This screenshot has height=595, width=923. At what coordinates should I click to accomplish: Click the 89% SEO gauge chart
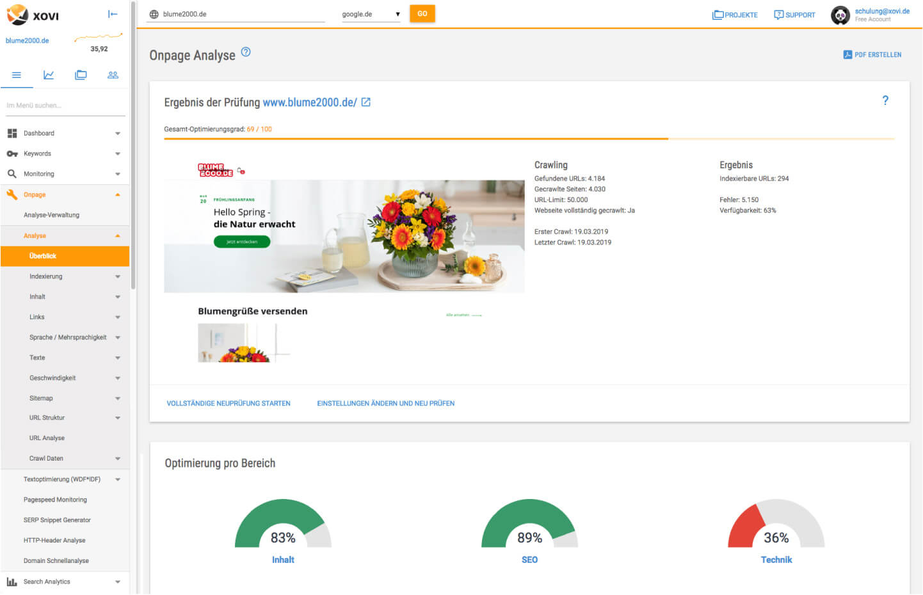[529, 523]
